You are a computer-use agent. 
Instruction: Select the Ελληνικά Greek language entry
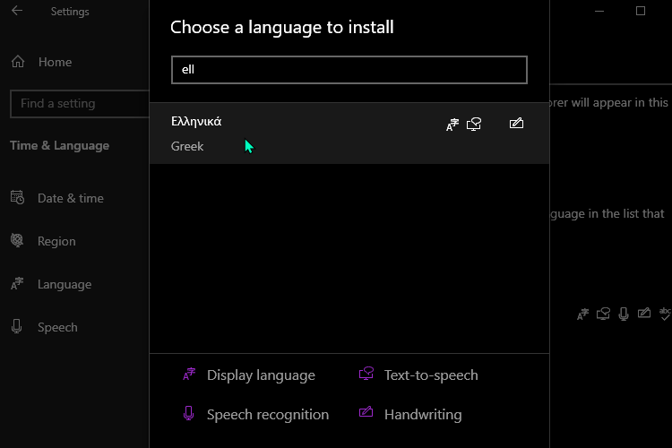(349, 134)
